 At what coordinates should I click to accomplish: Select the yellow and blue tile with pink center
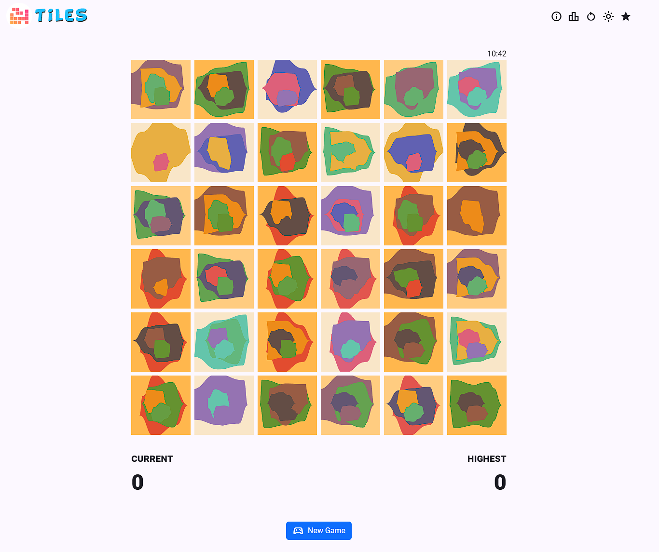(413, 152)
